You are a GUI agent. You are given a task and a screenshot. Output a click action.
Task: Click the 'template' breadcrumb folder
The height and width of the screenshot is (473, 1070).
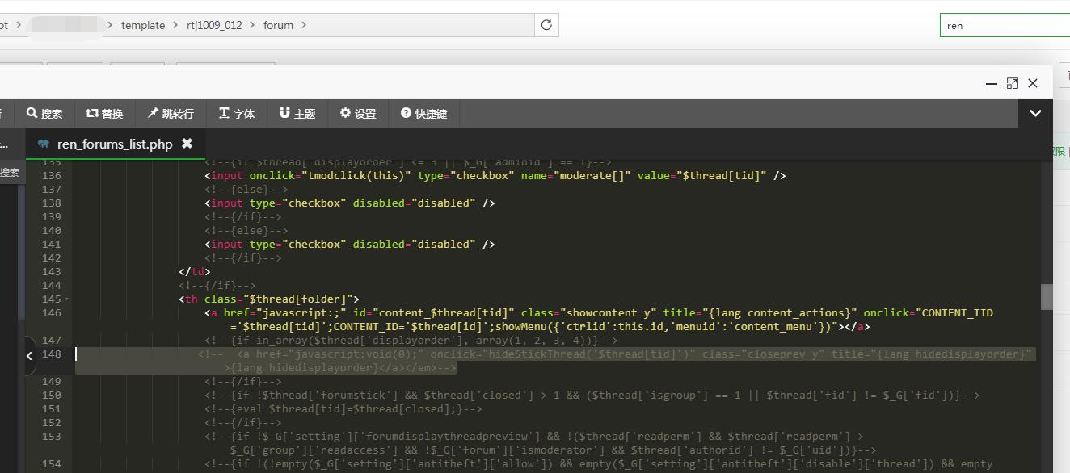(143, 25)
